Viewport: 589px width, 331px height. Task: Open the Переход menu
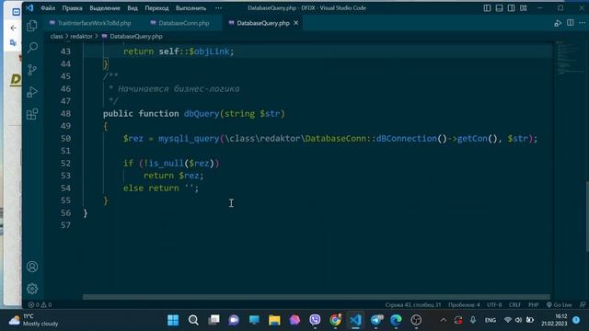point(156,8)
